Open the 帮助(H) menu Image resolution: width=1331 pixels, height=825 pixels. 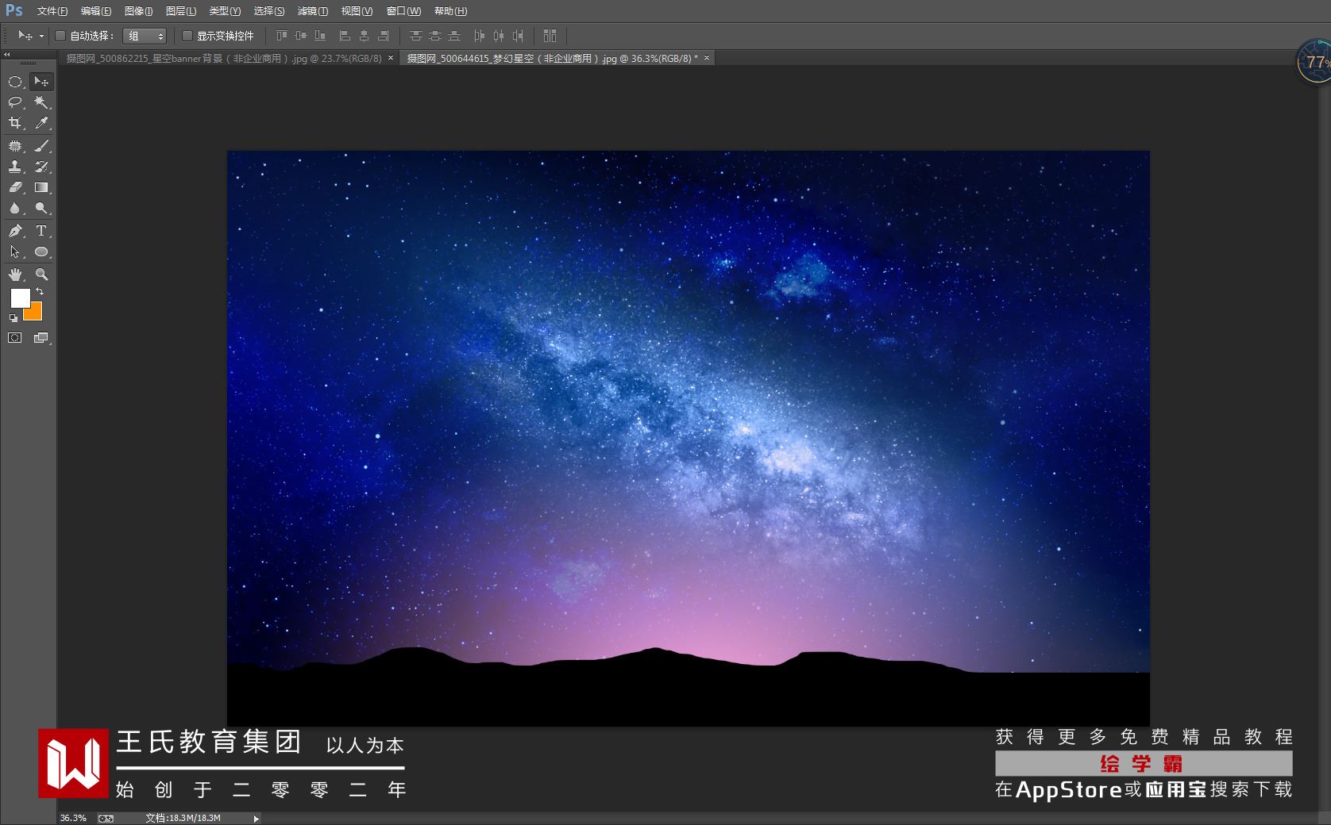[x=451, y=11]
